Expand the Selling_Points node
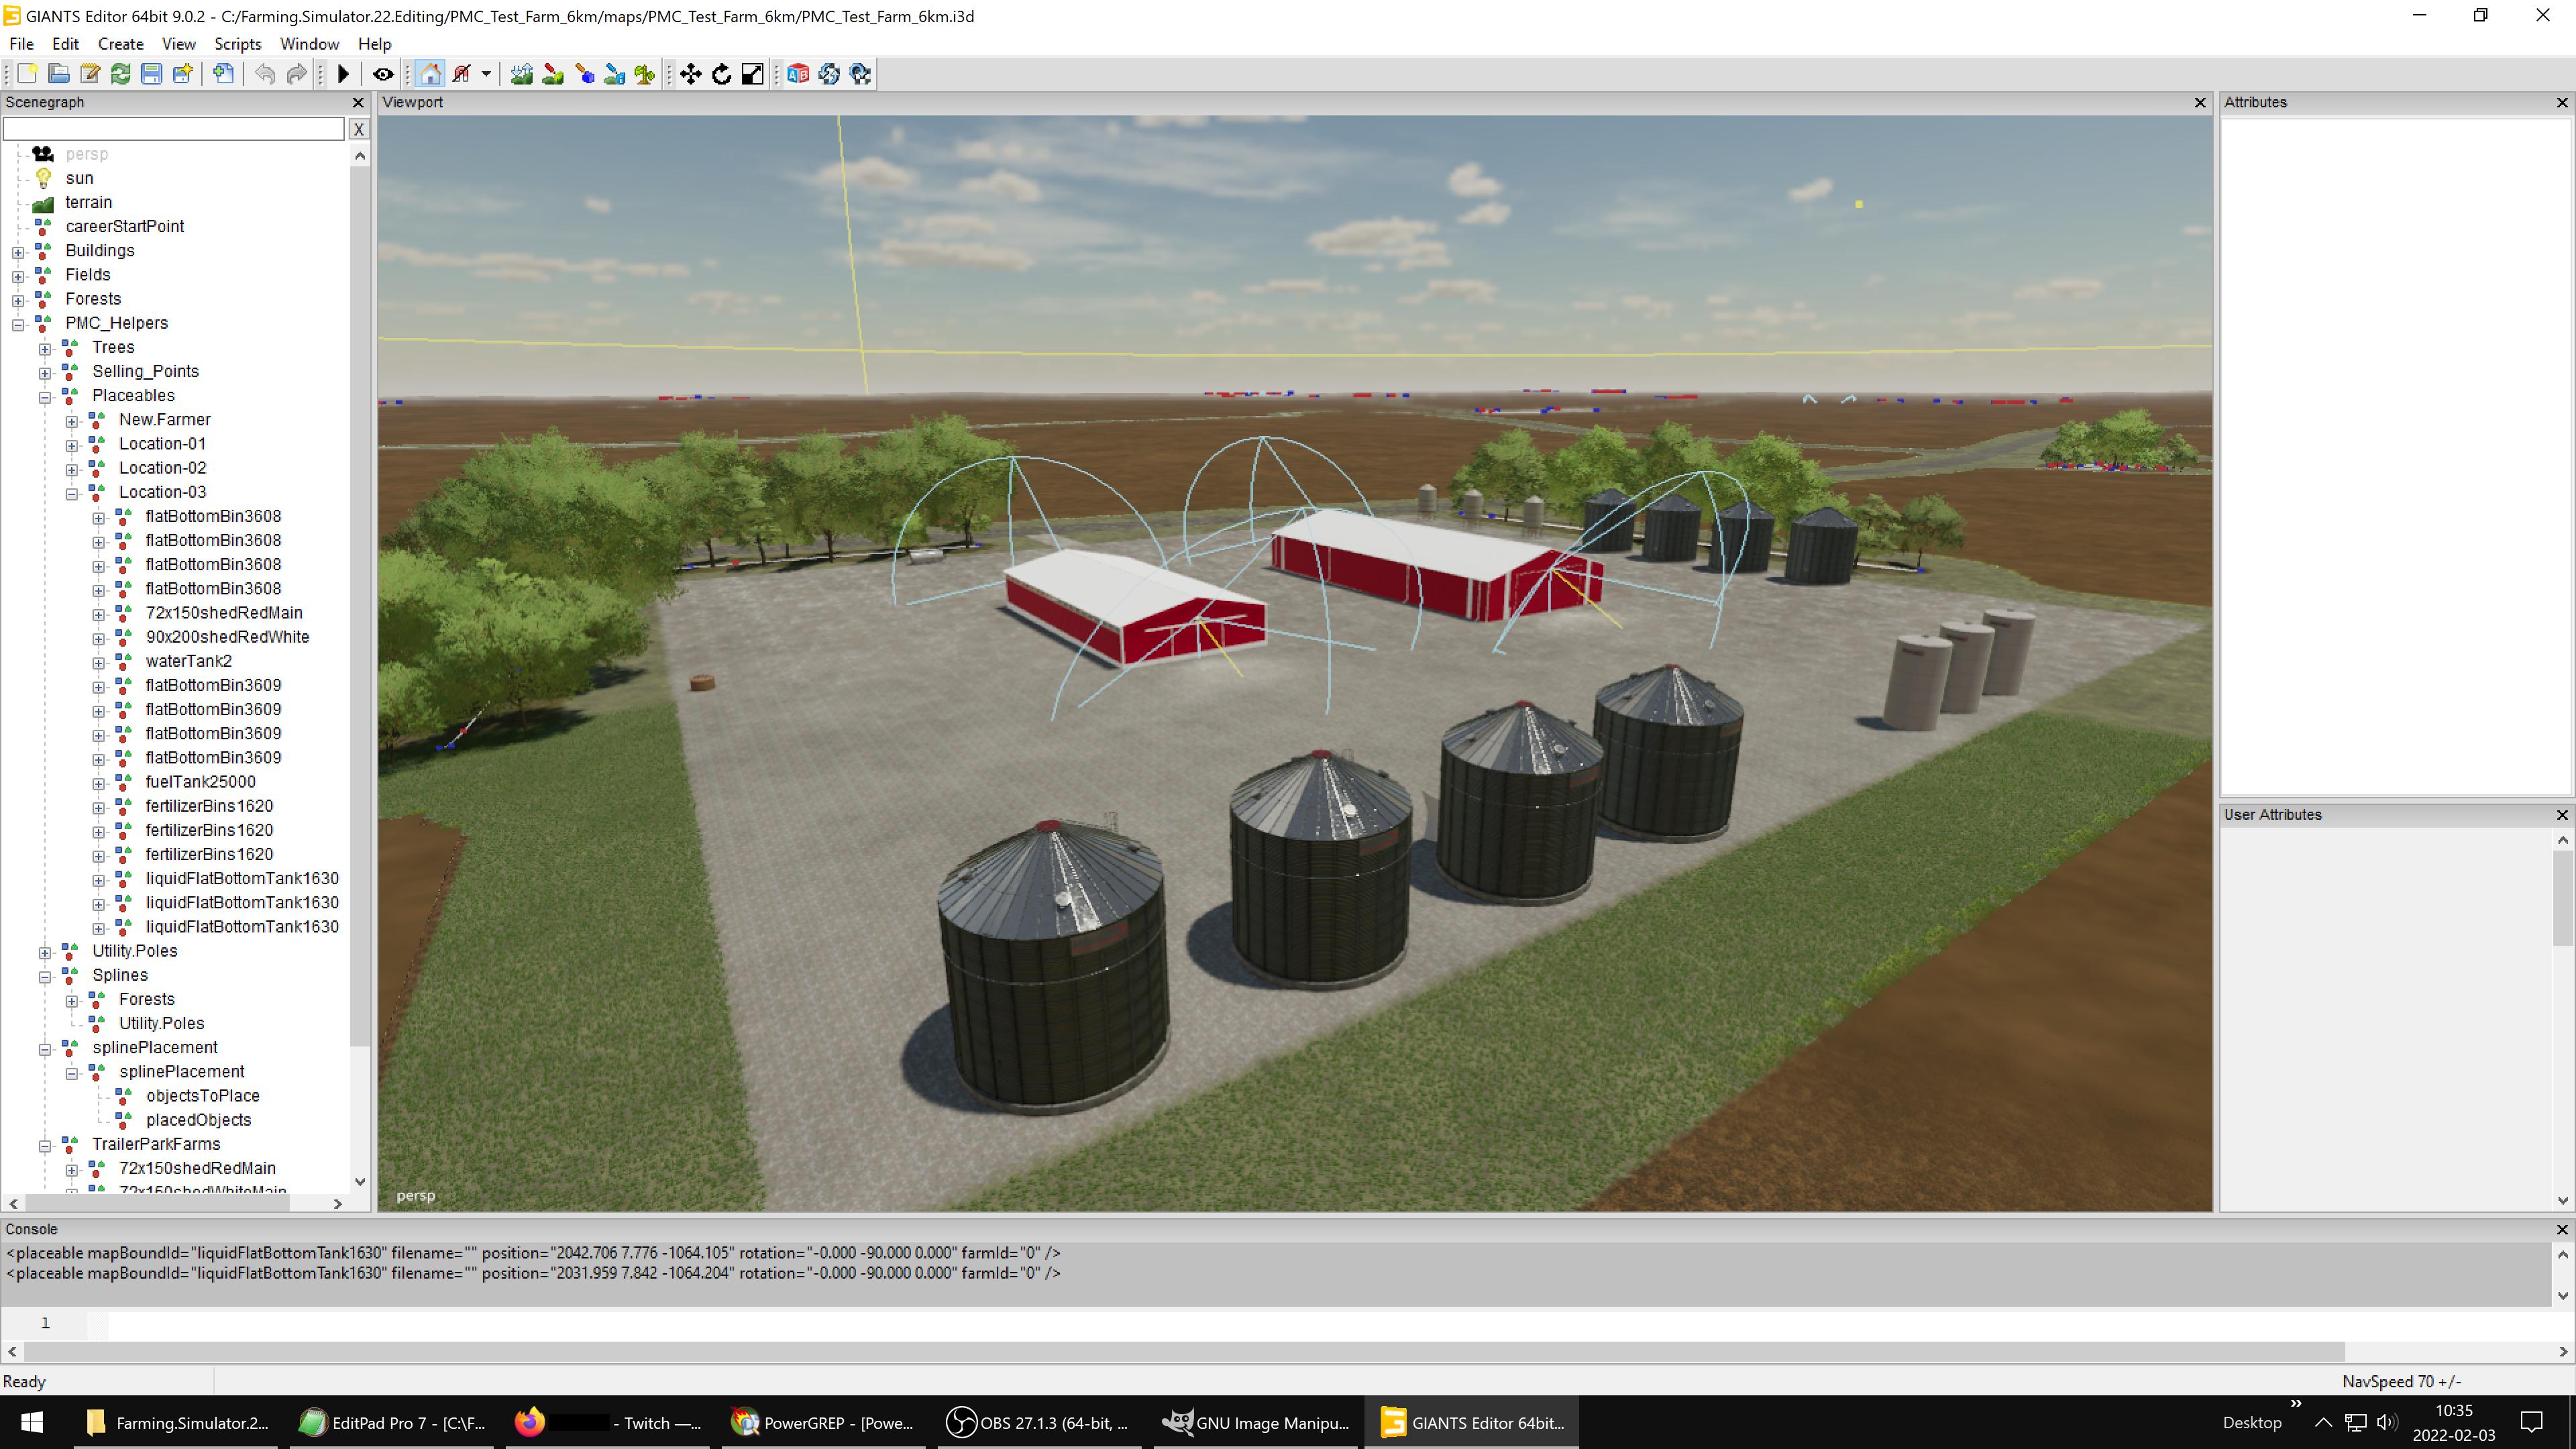The height and width of the screenshot is (1449, 2576). pos(45,373)
